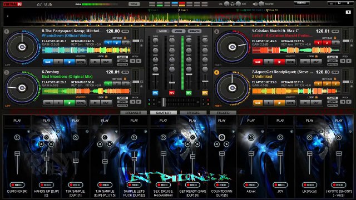
Task: Nudge deck 2 pitch up with right arrow
Action: click(x=349, y=61)
